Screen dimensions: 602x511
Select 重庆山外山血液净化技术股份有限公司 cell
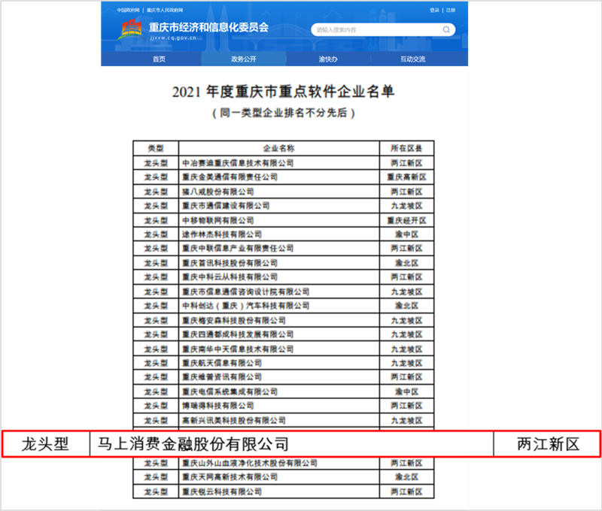279,463
